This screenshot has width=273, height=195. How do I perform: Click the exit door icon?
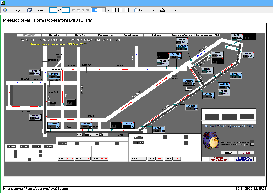pos(6,10)
